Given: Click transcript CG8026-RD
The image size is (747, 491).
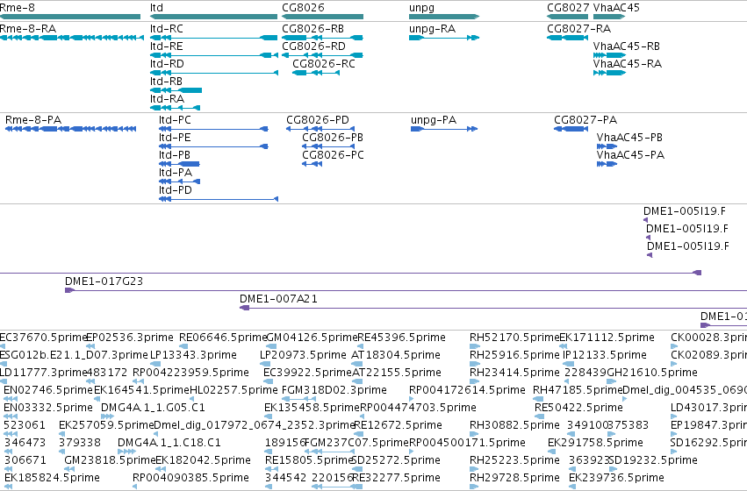Looking at the screenshot, I should coord(322,55).
